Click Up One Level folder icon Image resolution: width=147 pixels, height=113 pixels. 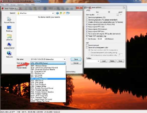point(61,13)
